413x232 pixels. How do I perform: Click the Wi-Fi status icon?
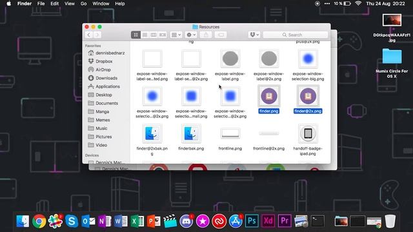[x=358, y=4]
